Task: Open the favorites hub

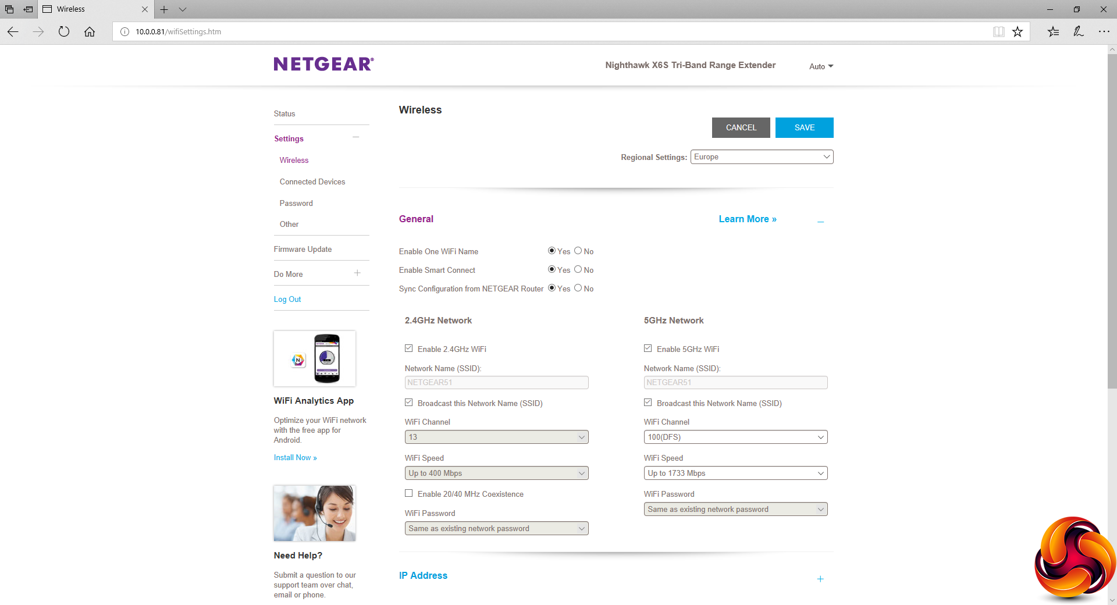Action: pos(1053,32)
